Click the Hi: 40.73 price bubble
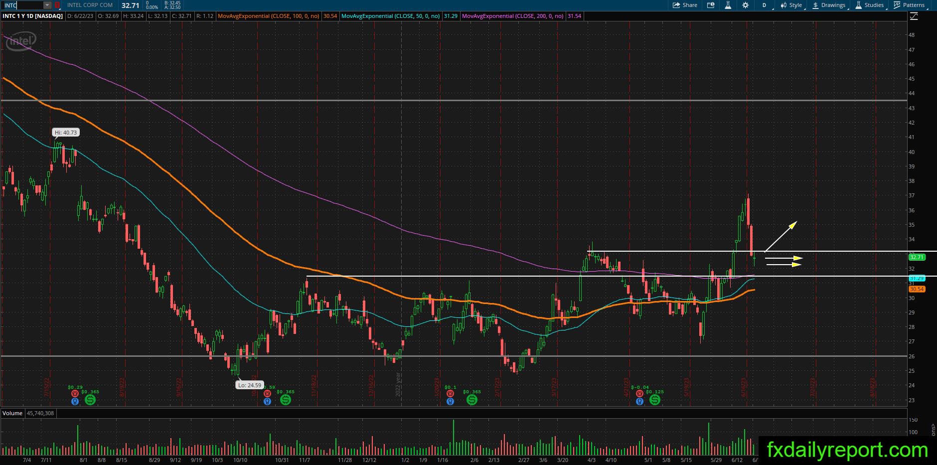This screenshot has width=937, height=465. (66, 133)
